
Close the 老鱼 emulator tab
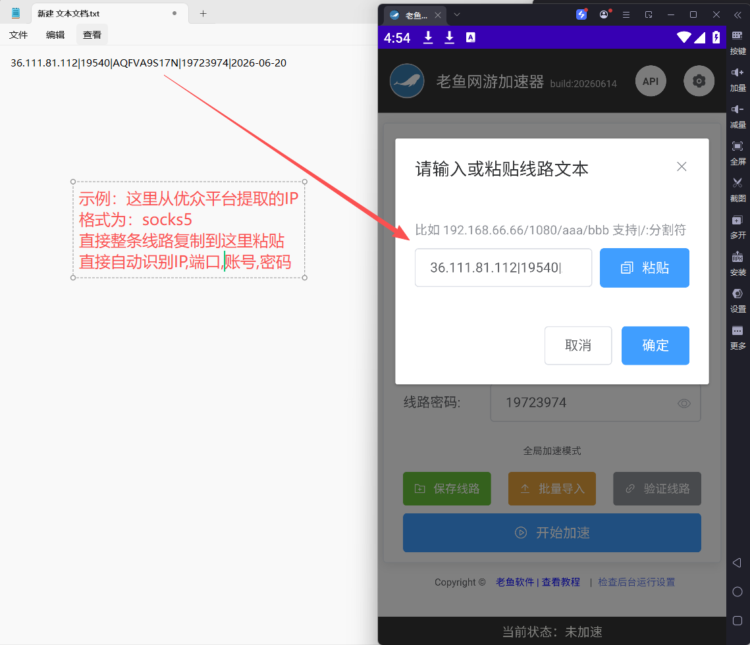pyautogui.click(x=438, y=15)
